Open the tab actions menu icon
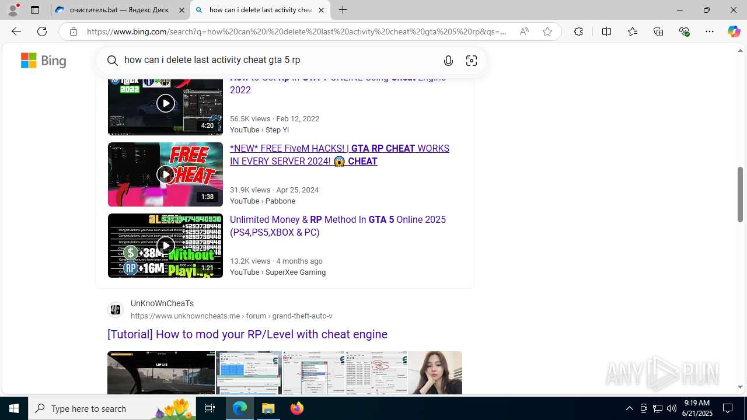This screenshot has width=747, height=420. coord(35,10)
